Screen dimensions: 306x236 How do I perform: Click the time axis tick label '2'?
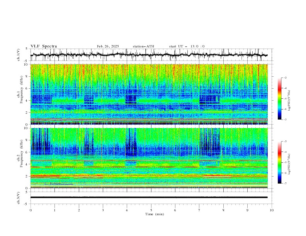coord(79,210)
